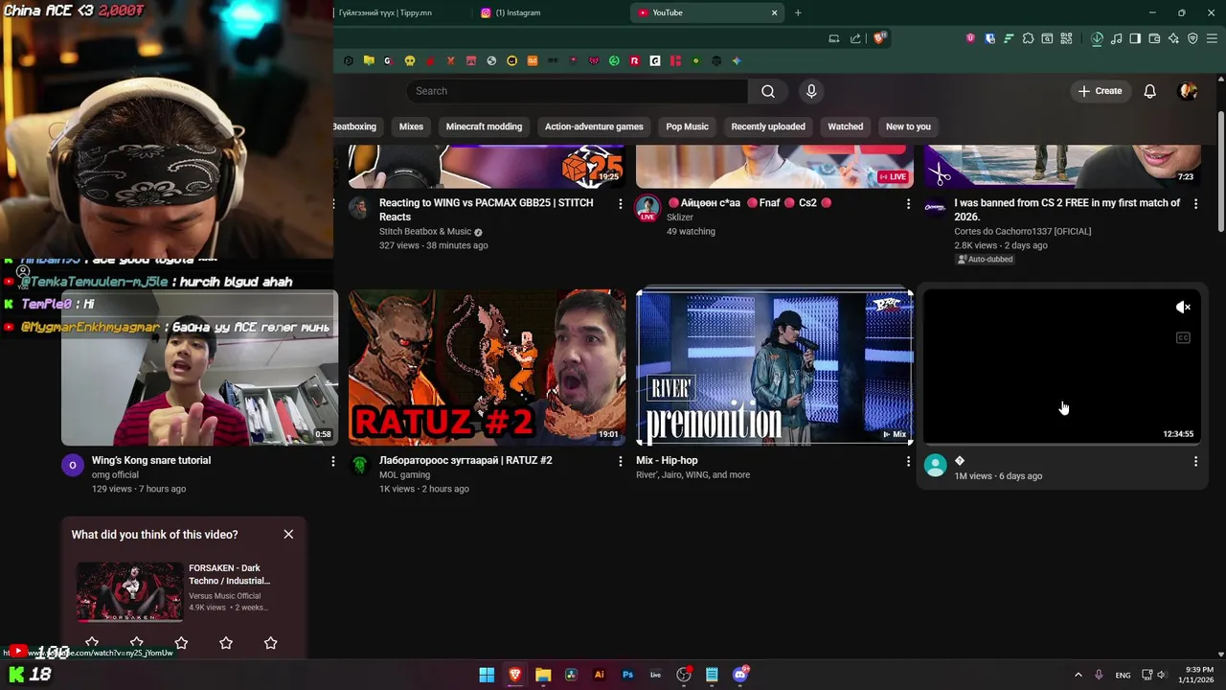The image size is (1226, 690).
Task: Open Brave Leo AI sparkle icon
Action: click(x=1173, y=38)
